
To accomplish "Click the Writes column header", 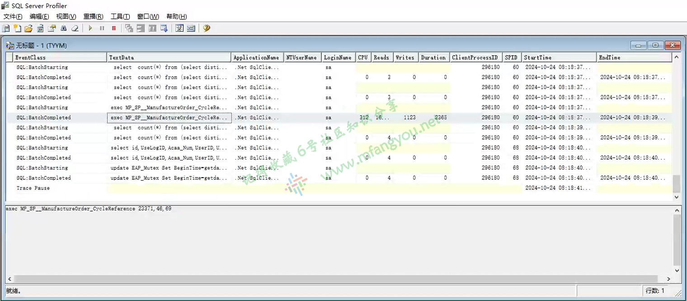I will click(406, 57).
